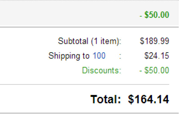Click the colon after the shipping zip code

click(120, 56)
